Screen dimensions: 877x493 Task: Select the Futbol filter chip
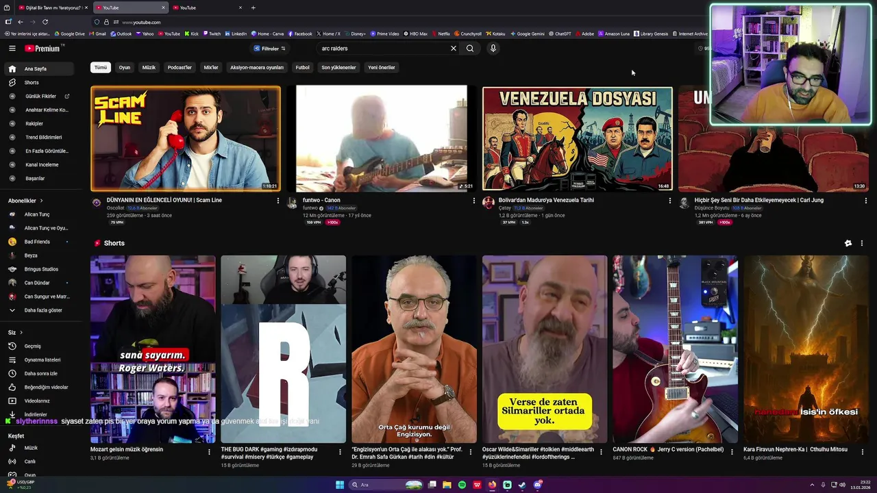(x=303, y=68)
